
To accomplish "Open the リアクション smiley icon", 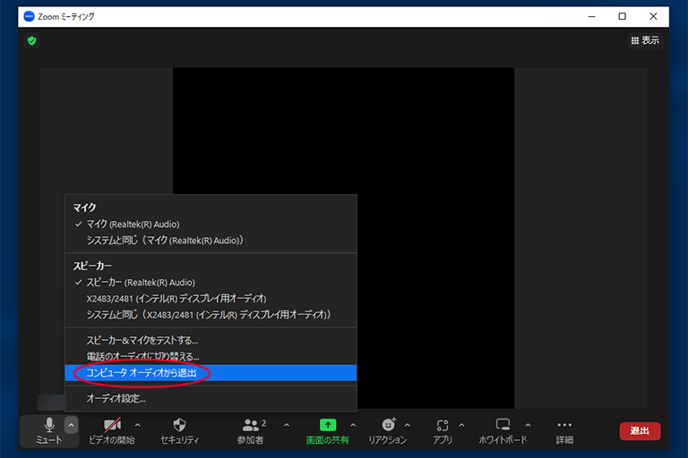I will [388, 425].
